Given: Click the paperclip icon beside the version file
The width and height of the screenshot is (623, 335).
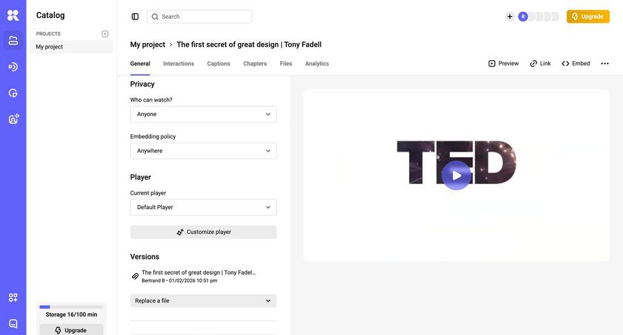Looking at the screenshot, I should (x=135, y=276).
